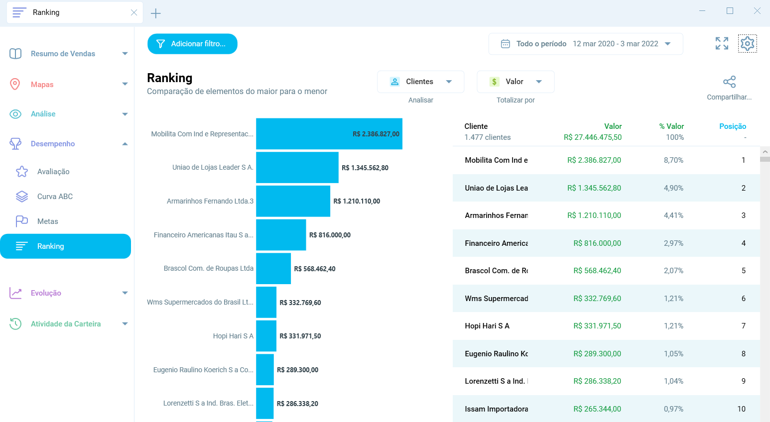The height and width of the screenshot is (422, 770).
Task: Open the Todo o período date dropdown
Action: pos(586,44)
